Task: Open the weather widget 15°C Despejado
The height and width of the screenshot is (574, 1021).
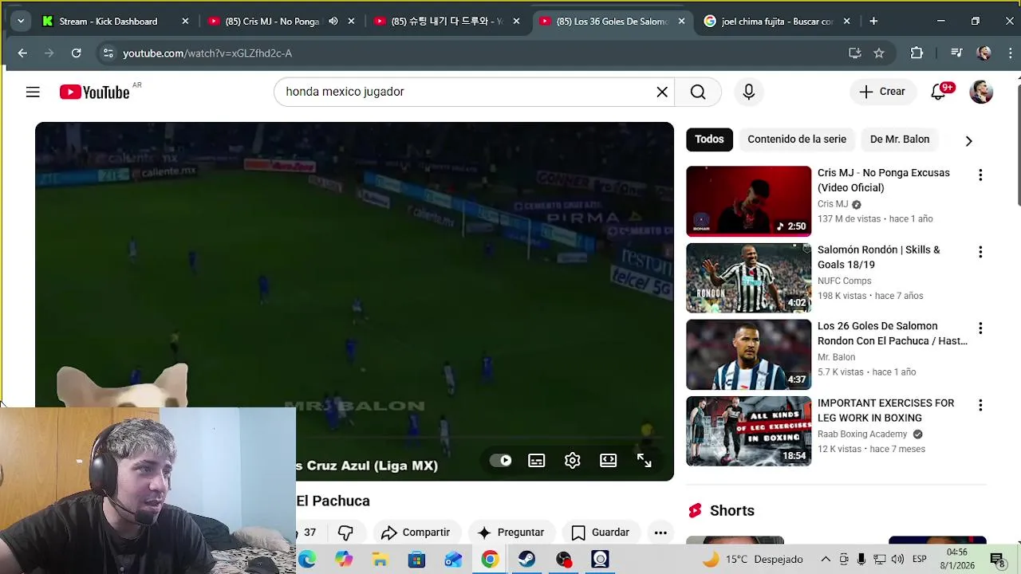Action: tap(752, 560)
